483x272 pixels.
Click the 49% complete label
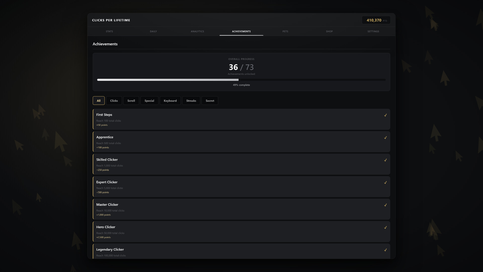pos(241,85)
